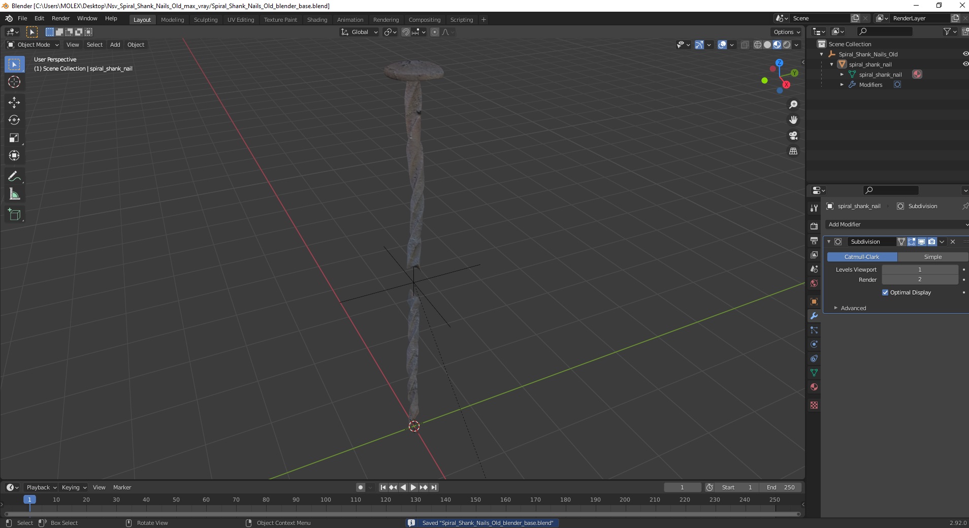The height and width of the screenshot is (528, 969).
Task: Activate the Move tool
Action: (x=14, y=103)
